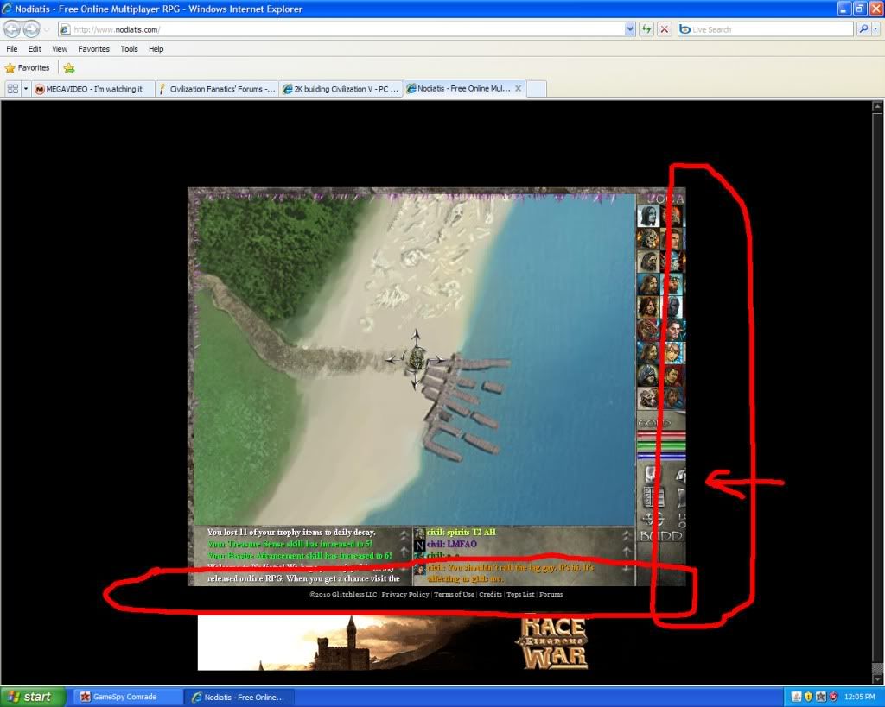Move north with the map's up arrow
Image resolution: width=885 pixels, height=707 pixels.
(x=416, y=338)
